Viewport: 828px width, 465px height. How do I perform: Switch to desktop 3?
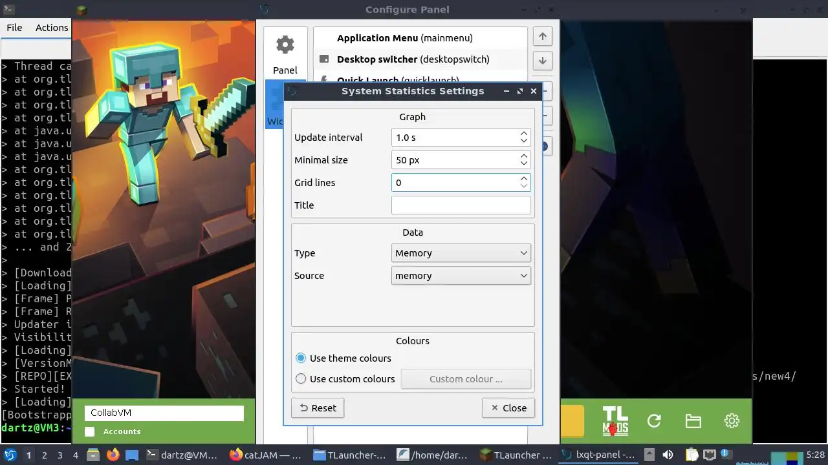[60, 455]
